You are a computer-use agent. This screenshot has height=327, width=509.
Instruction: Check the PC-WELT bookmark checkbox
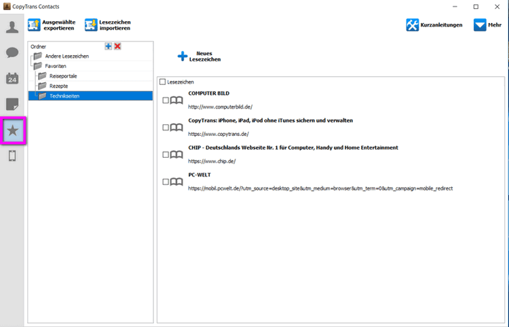[x=166, y=182]
